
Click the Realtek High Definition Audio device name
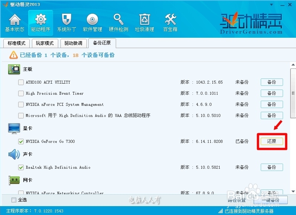[x=58, y=167]
